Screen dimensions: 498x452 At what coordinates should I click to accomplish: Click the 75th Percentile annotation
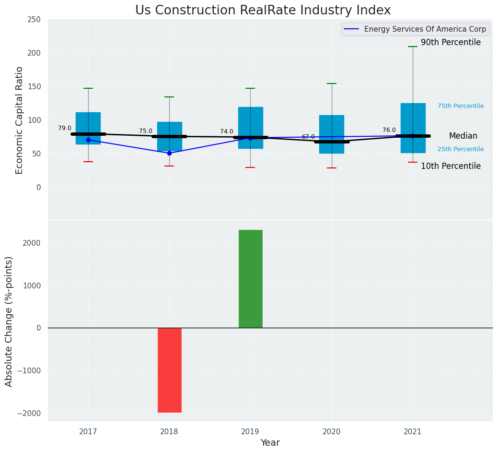(460, 106)
